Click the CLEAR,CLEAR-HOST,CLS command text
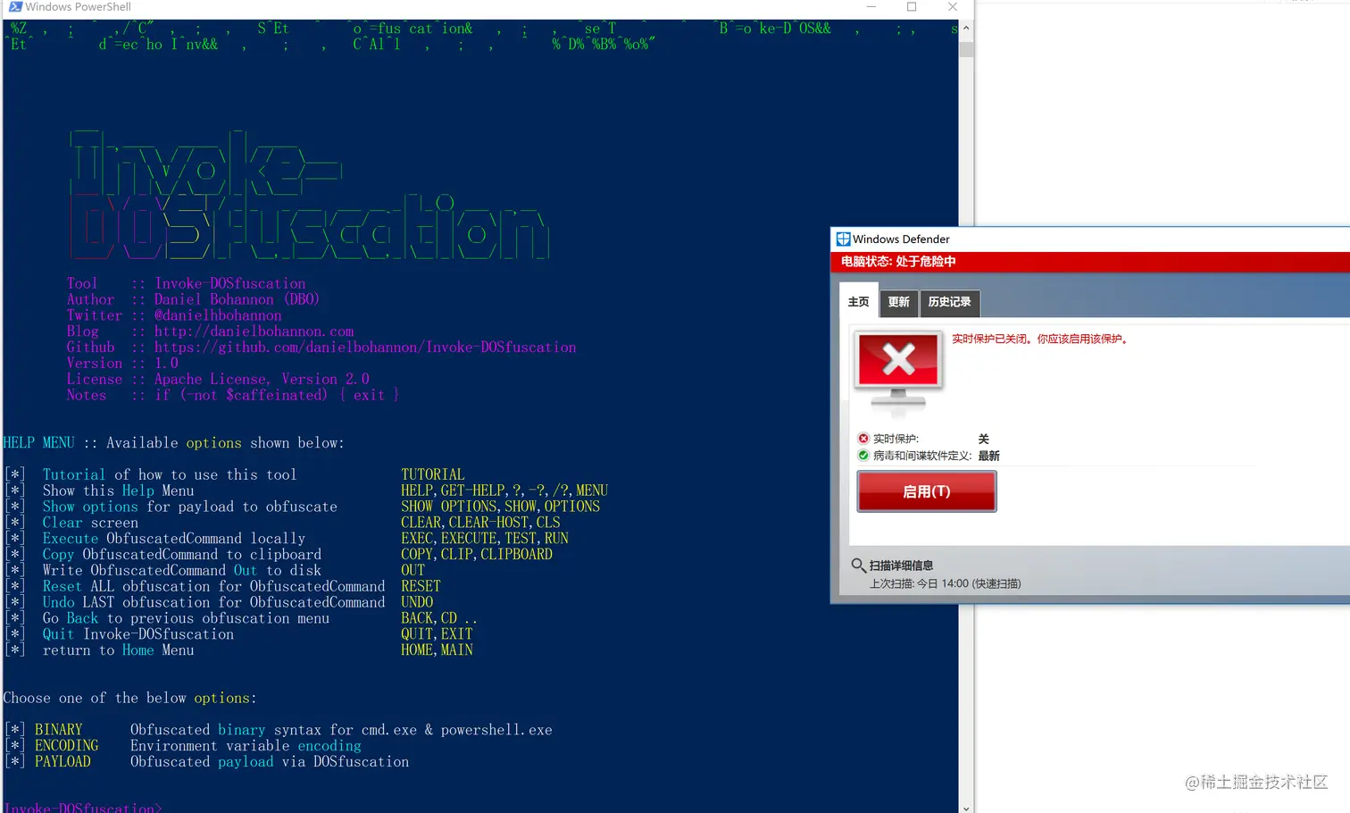 480,523
